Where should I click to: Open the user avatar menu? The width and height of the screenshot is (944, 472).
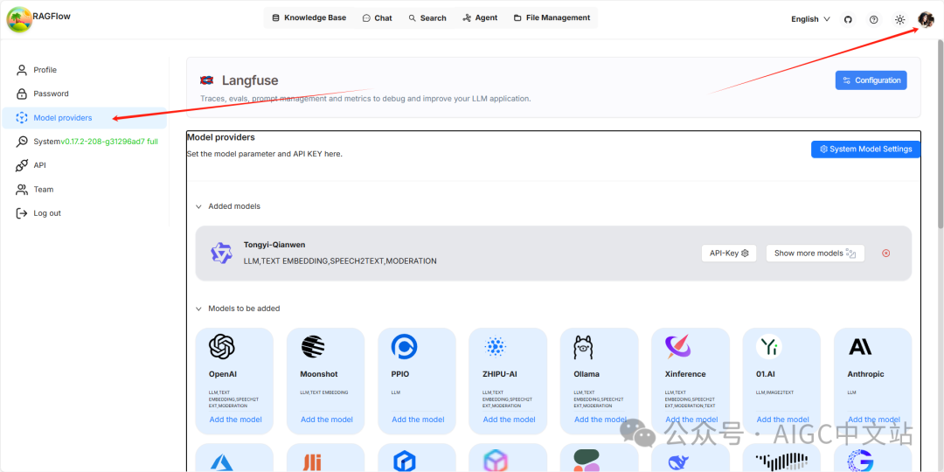click(926, 19)
